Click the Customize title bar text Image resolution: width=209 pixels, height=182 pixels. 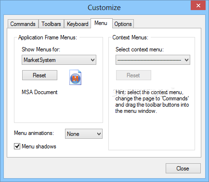[104, 8]
